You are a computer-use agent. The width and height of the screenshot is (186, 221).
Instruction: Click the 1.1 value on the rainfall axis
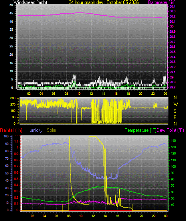(x=16, y=141)
